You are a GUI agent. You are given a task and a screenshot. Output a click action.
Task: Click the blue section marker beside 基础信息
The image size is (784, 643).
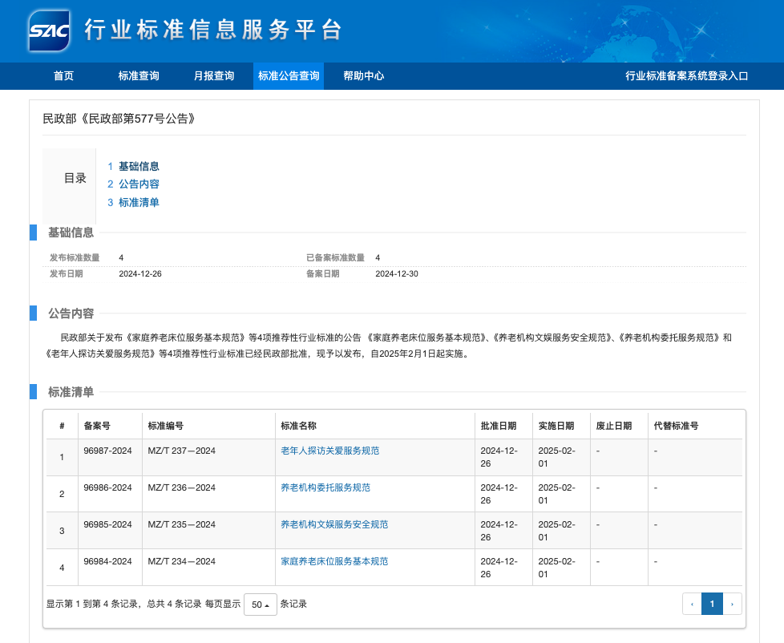click(31, 233)
